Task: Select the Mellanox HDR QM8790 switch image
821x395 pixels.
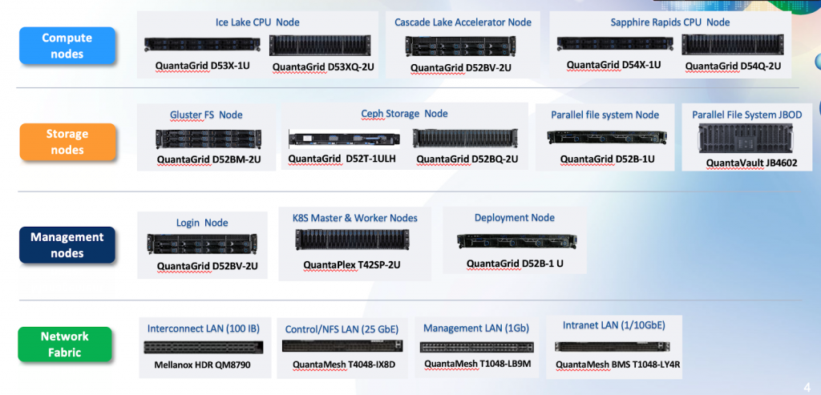Action: point(203,348)
